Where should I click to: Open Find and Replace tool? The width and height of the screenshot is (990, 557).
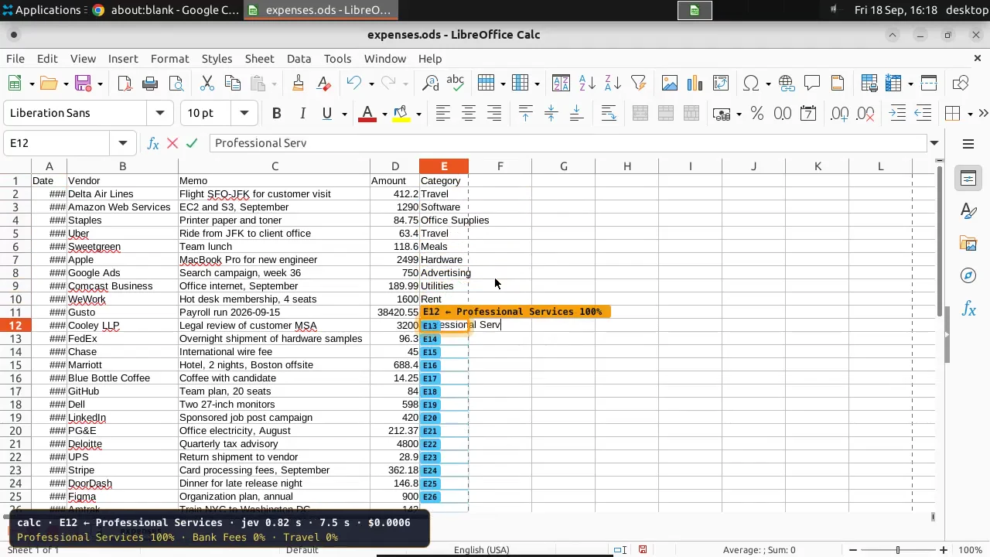pyautogui.click(x=430, y=84)
